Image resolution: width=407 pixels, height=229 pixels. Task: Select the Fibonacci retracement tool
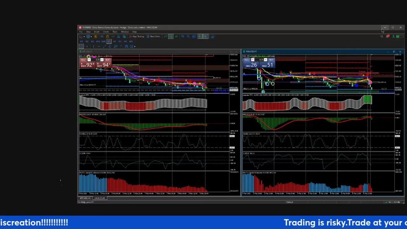tap(115, 46)
